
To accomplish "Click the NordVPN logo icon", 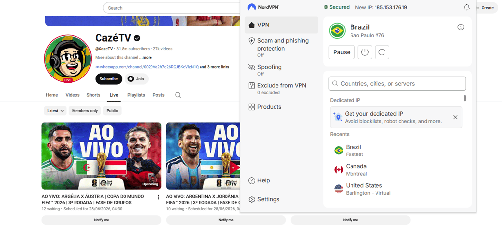I will tap(251, 7).
